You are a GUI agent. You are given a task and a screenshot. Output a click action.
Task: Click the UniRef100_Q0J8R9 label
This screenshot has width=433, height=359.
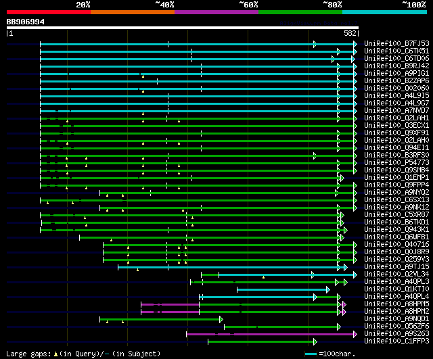(396, 252)
